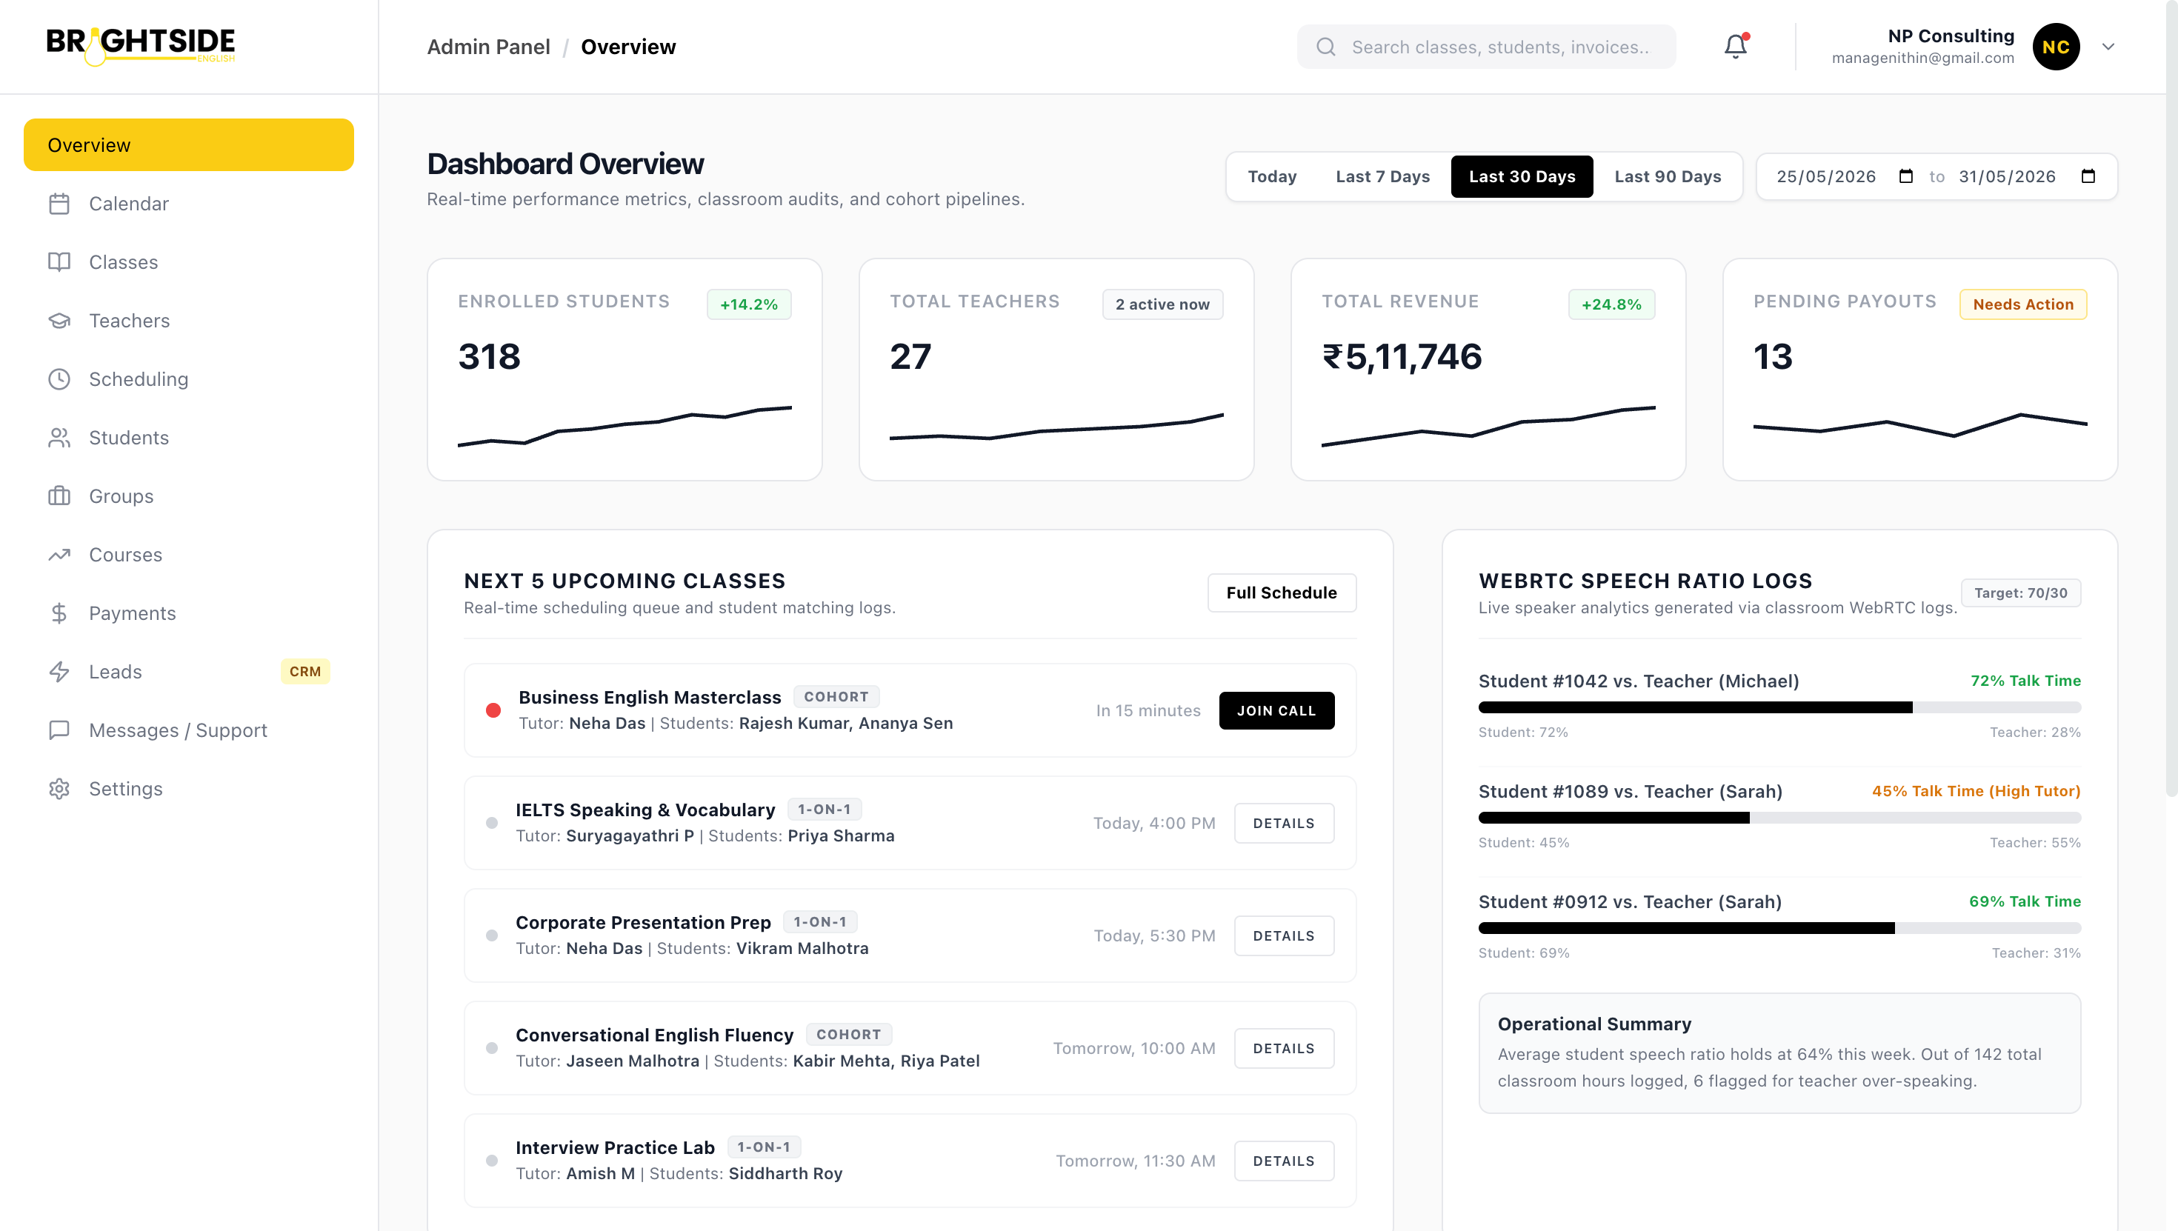Screen dimensions: 2178x1231
Task: Click the Settings gear icon
Action: tap(59, 789)
